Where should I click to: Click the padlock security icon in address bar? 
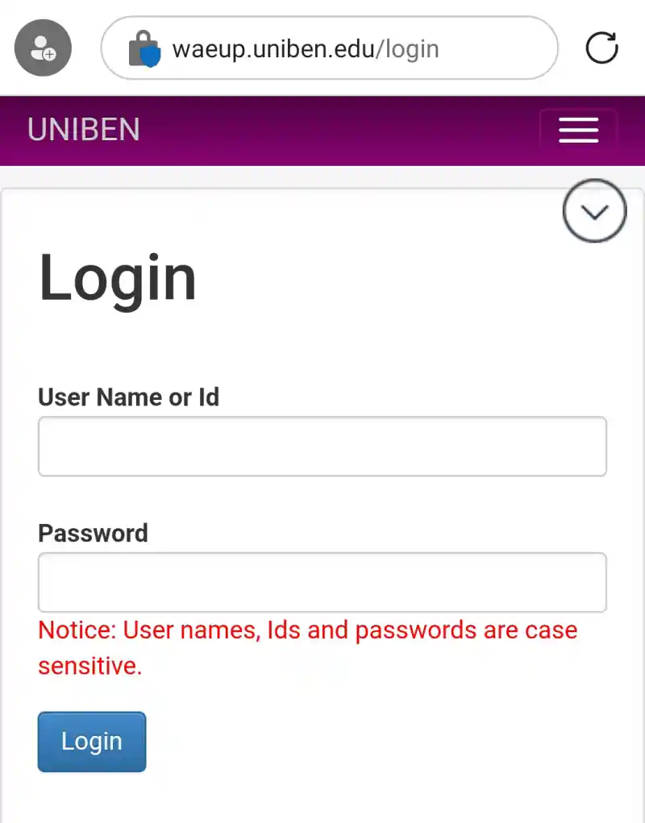[147, 48]
